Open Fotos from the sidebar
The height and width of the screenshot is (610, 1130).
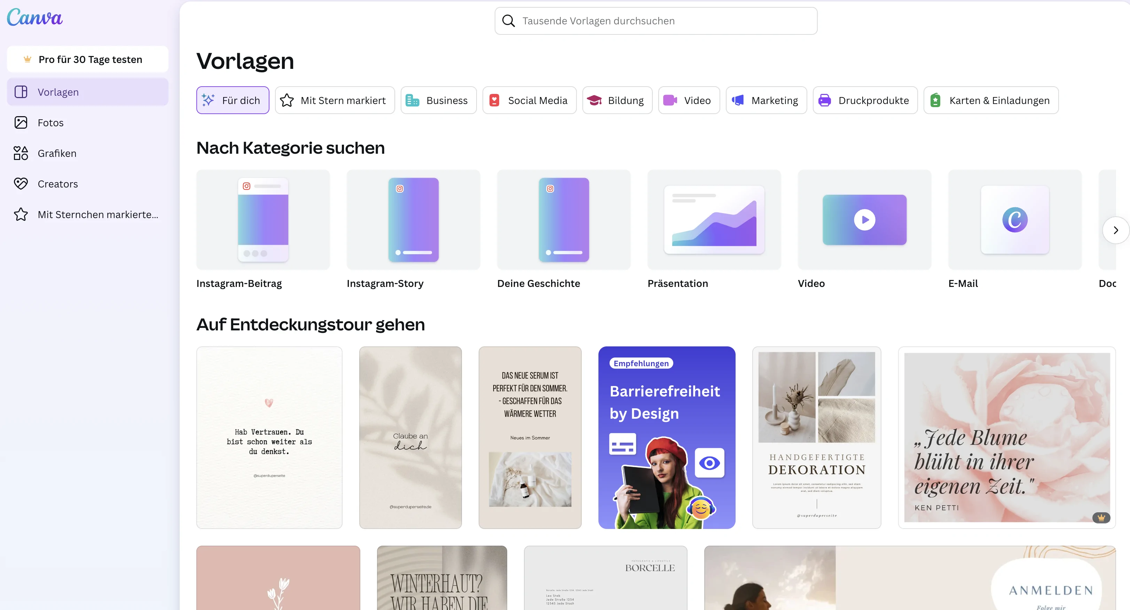tap(50, 123)
